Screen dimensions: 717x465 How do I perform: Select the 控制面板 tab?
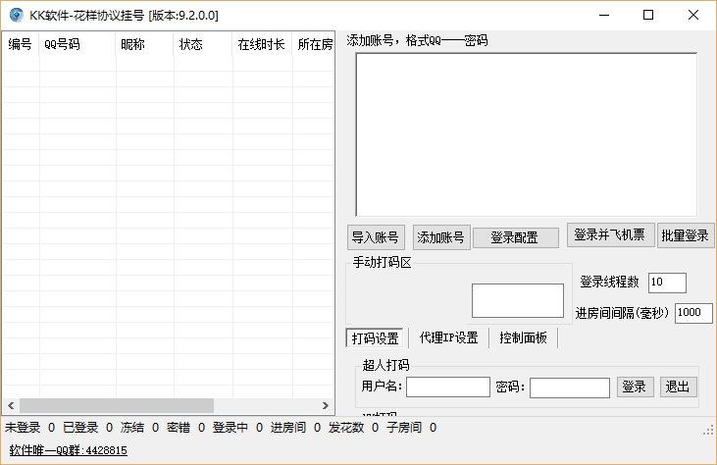[x=525, y=338]
